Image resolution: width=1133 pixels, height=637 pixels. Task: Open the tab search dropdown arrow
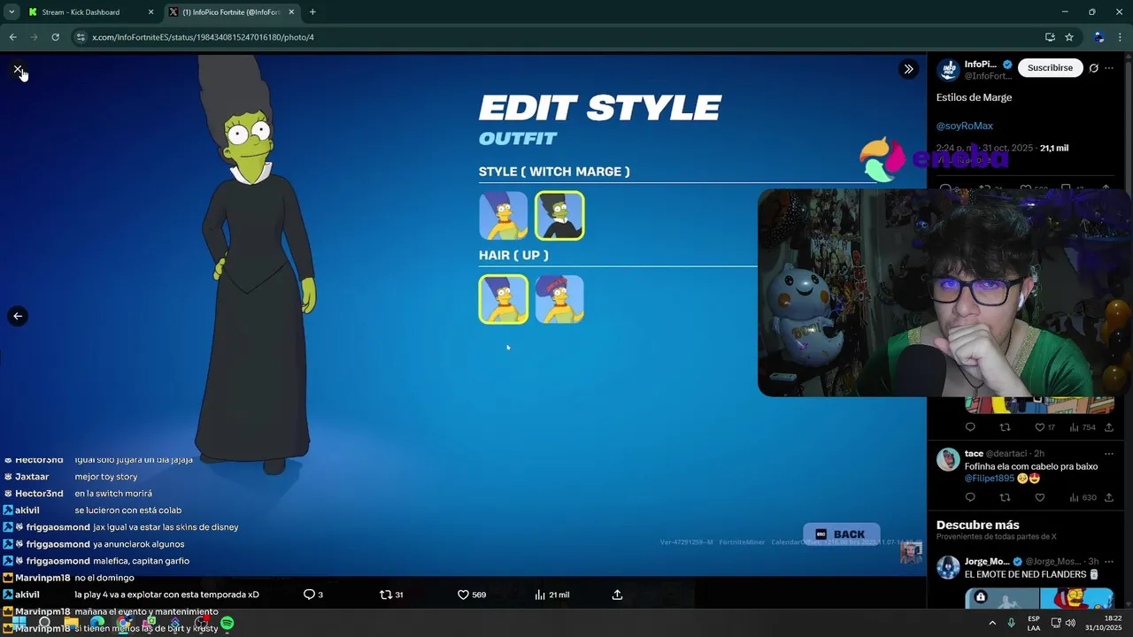point(12,12)
